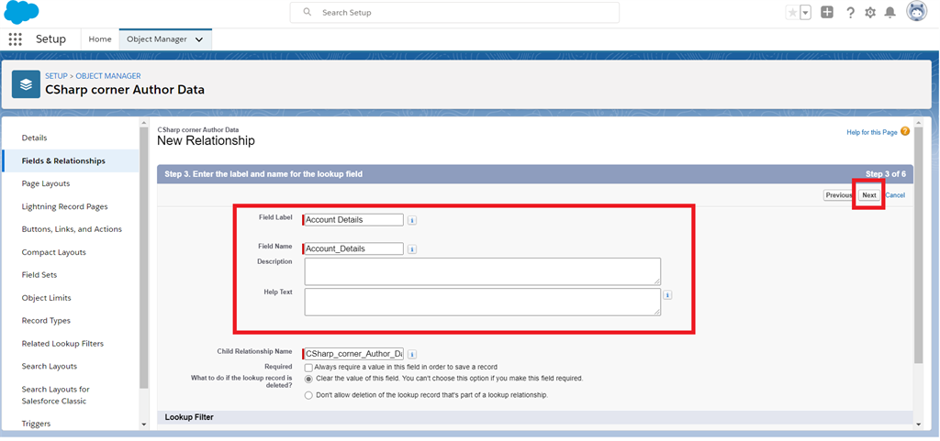This screenshot has width=940, height=441.
Task: Click info icon next to Help Text
Action: coord(668,295)
